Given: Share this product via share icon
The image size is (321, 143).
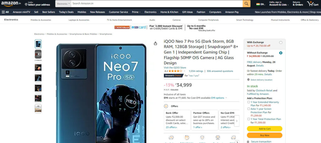Looking at the screenshot, I should tap(155, 43).
